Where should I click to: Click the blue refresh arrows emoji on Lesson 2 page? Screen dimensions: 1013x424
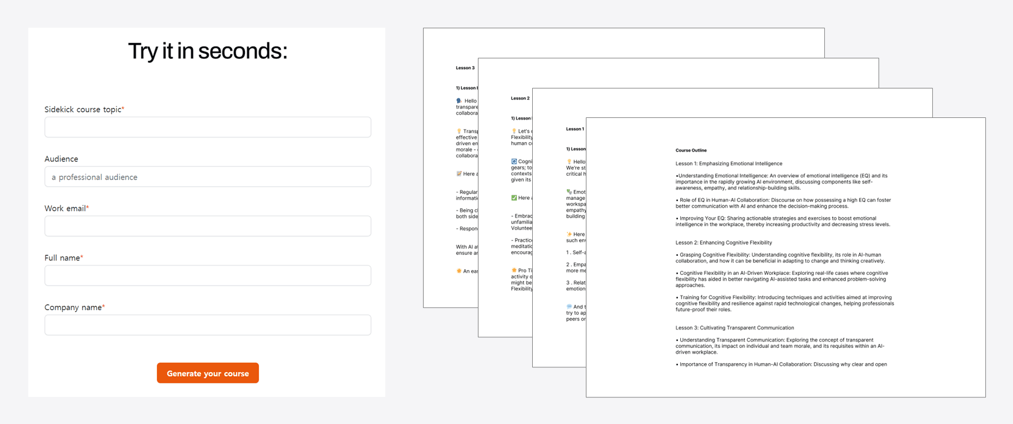click(x=514, y=161)
